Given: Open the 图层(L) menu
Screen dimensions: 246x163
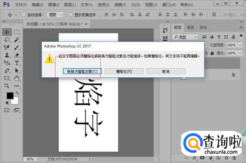Looking at the screenshot, I should pyautogui.click(x=70, y=5).
